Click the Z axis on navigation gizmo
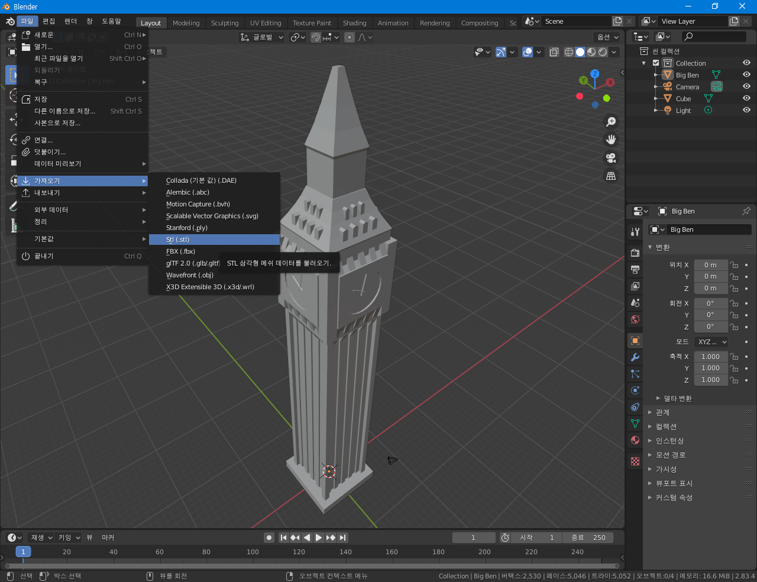This screenshot has height=582, width=757. point(595,74)
